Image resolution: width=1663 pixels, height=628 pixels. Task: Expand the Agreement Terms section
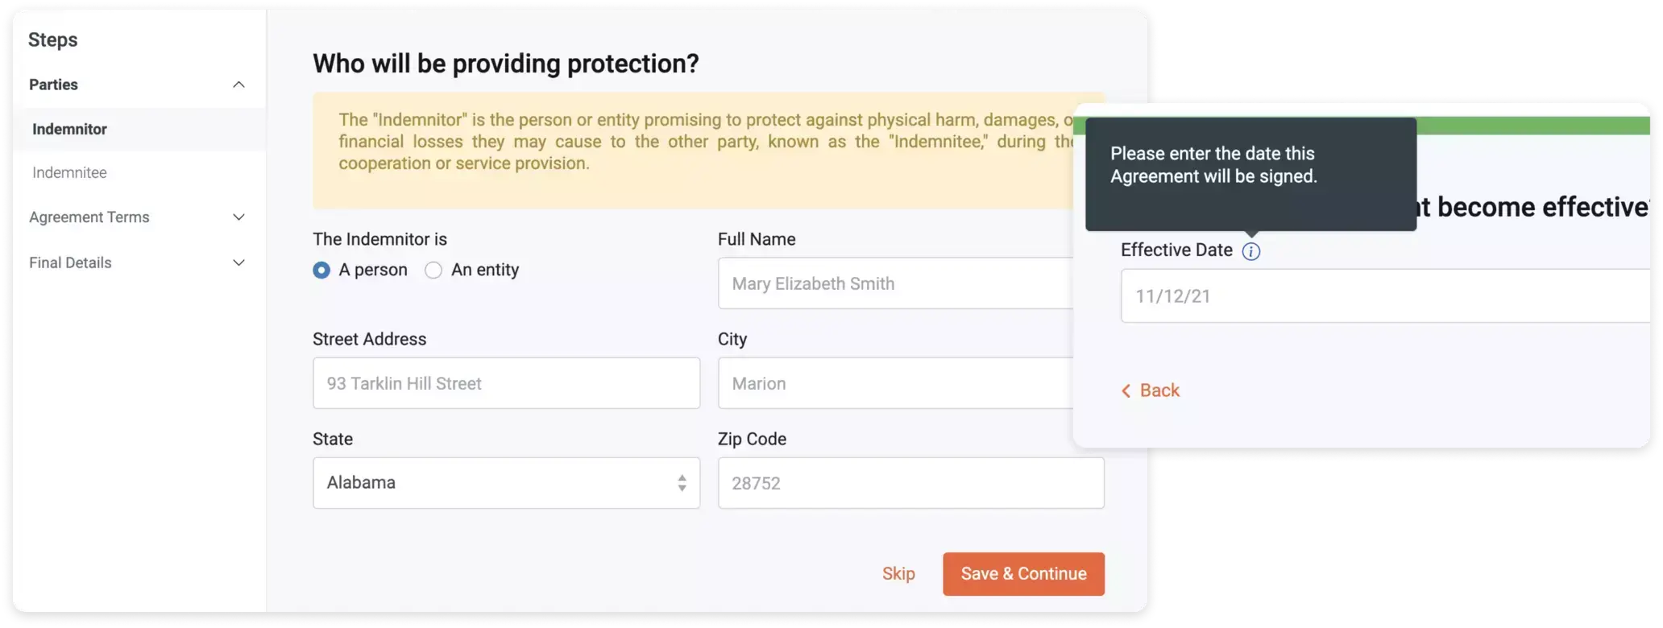click(137, 217)
